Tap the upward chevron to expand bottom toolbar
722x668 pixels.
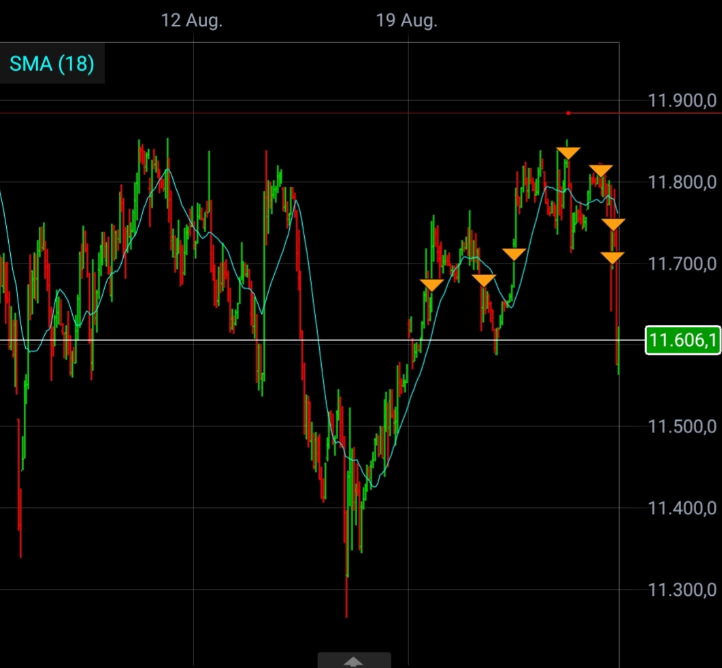(x=354, y=661)
